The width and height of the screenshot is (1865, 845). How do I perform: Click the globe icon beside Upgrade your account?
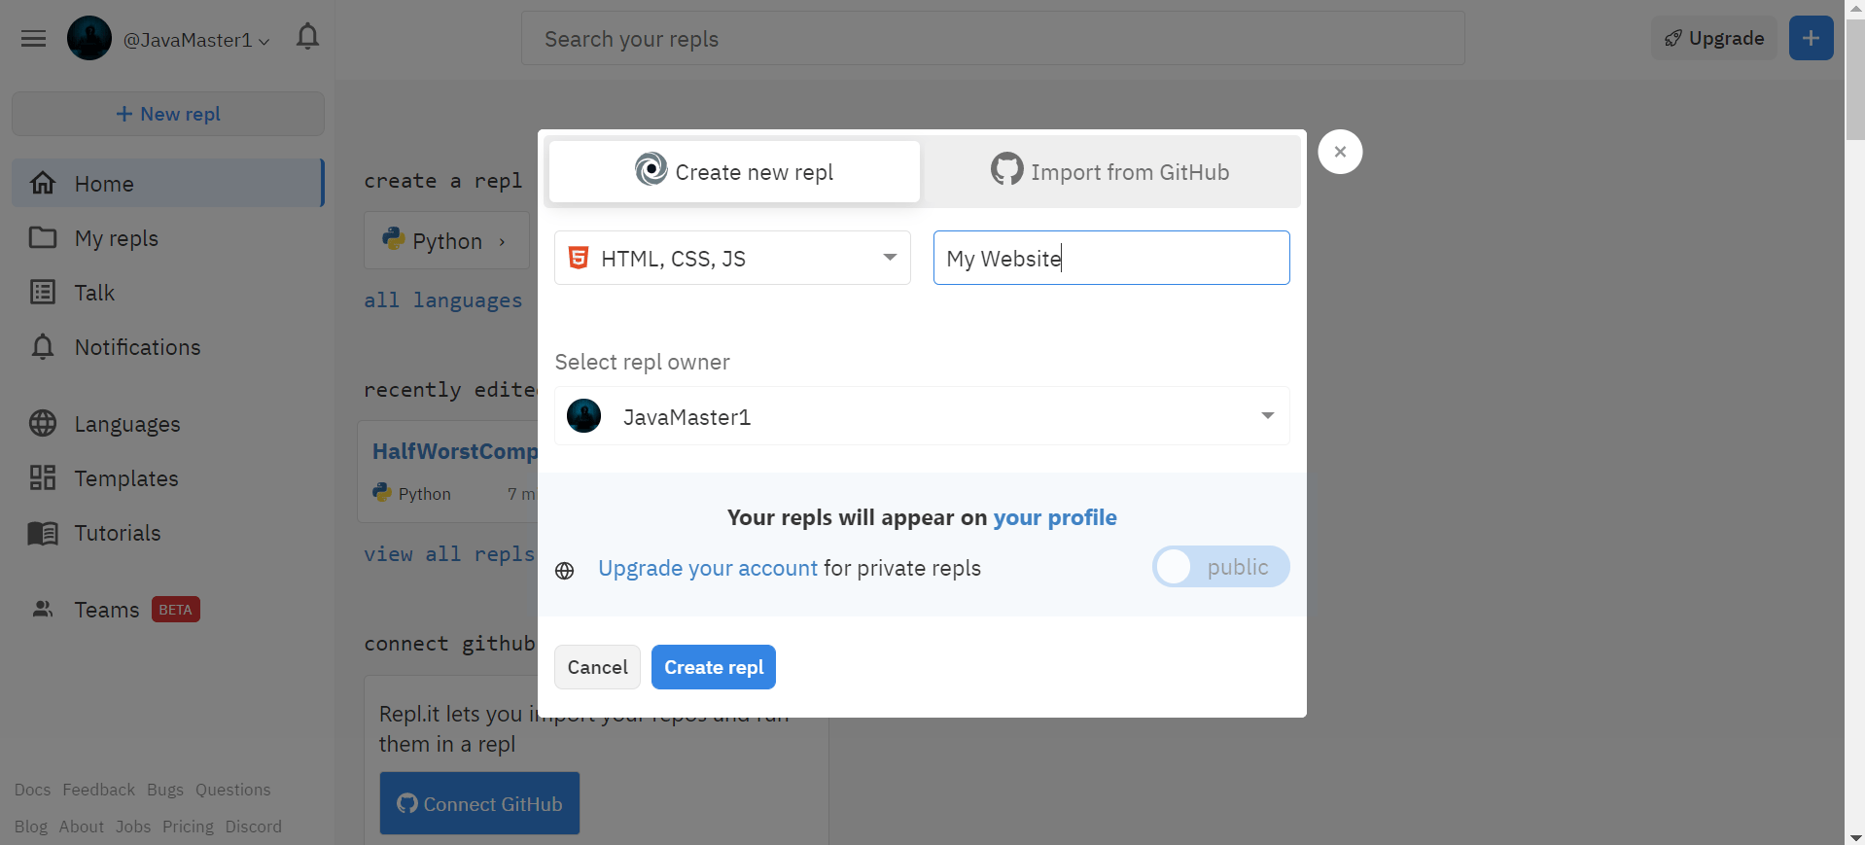point(565,571)
